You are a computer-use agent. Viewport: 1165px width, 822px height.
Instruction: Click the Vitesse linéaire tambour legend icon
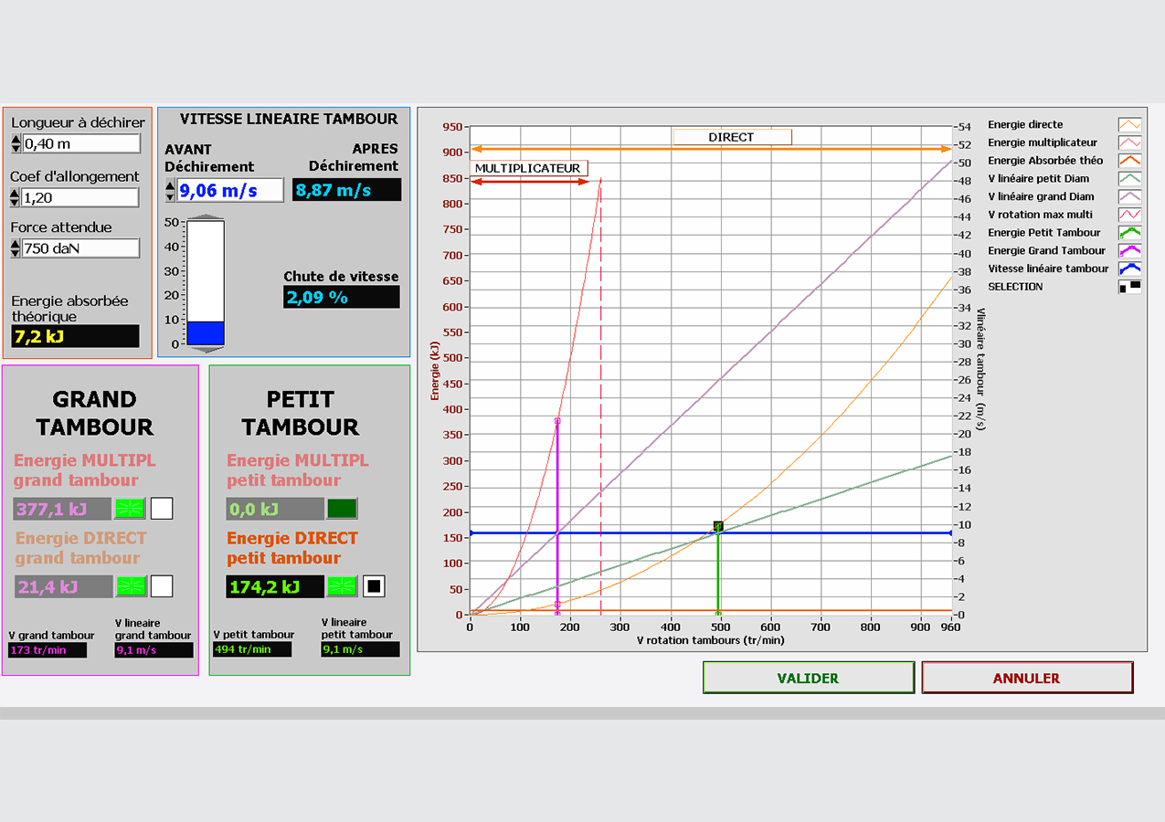coord(1130,269)
